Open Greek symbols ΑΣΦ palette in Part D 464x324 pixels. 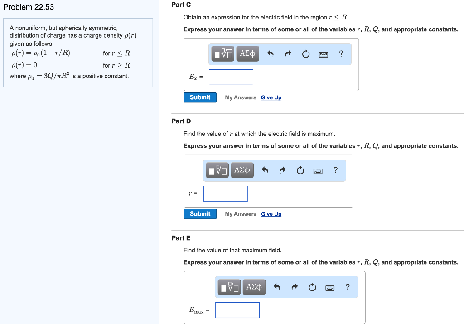click(242, 170)
